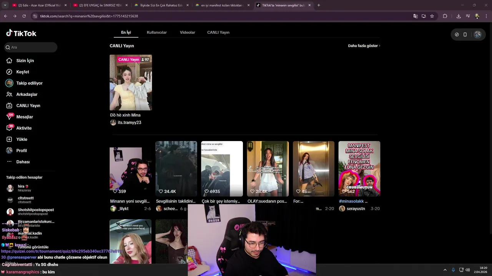Switch to the İlişkide Sizi En Çok tab
This screenshot has width=492, height=276.
click(161, 5)
